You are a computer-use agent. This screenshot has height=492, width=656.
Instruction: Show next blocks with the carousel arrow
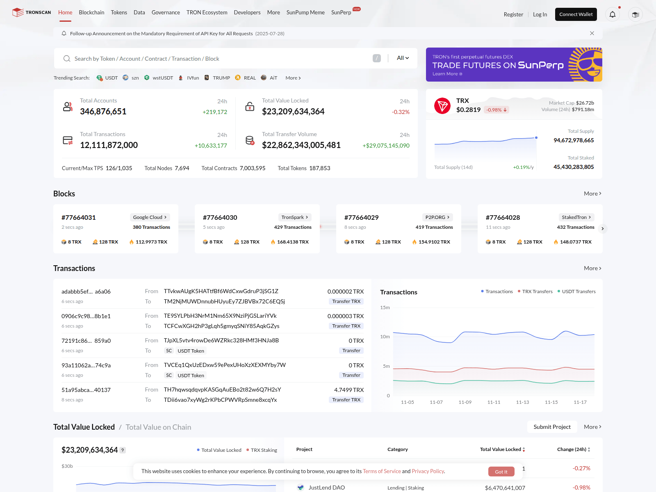click(602, 229)
